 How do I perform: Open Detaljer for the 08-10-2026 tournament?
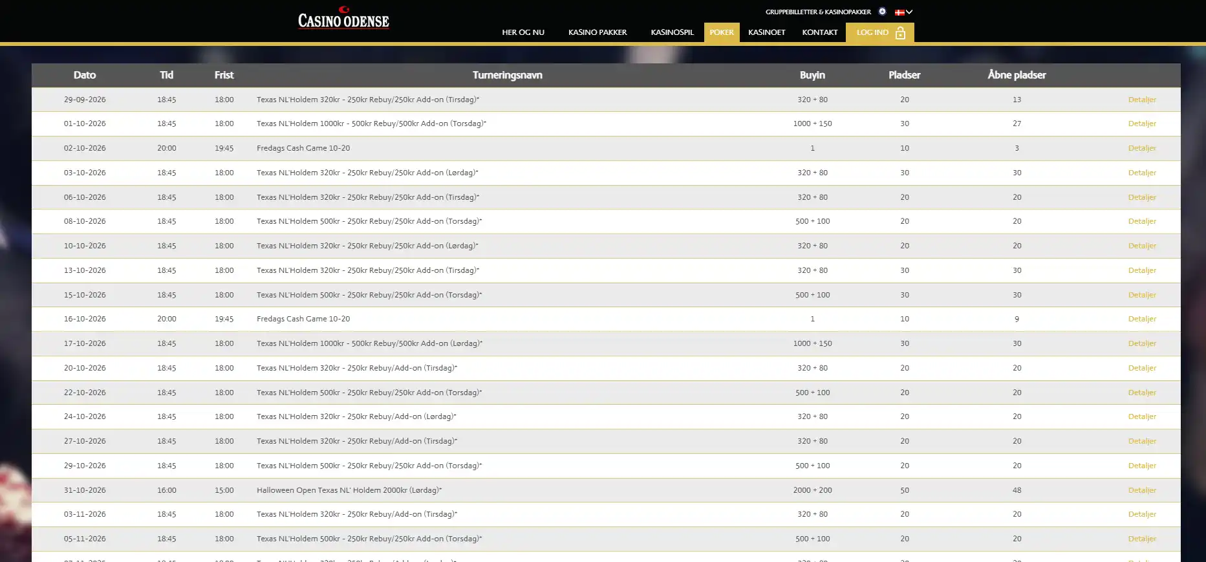click(1143, 221)
